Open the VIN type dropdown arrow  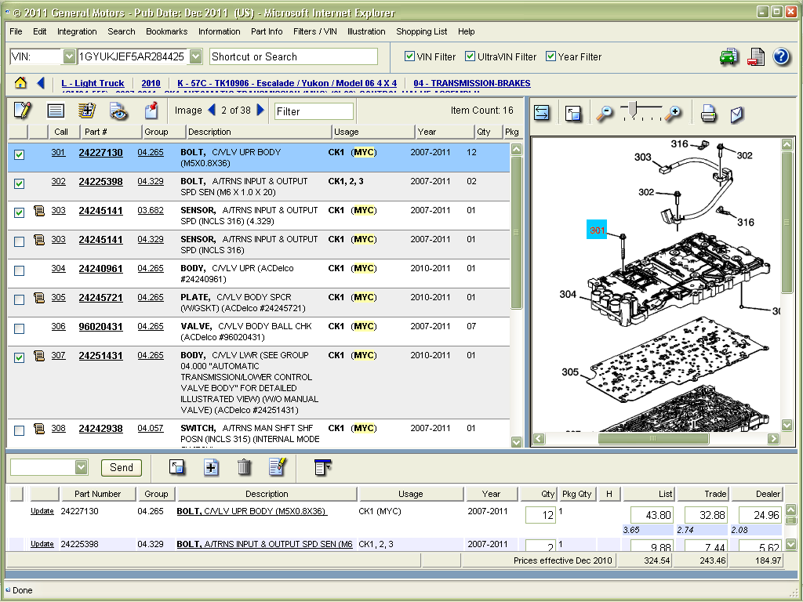pos(69,56)
